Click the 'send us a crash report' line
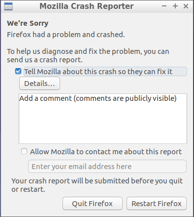 click(45, 60)
